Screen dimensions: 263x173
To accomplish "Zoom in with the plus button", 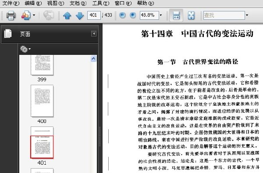I will (x=133, y=15).
